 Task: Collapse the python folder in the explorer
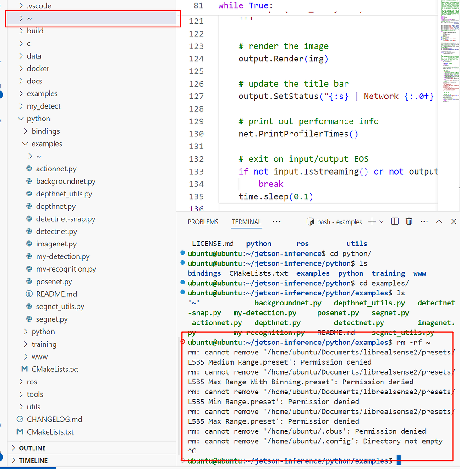tap(38, 119)
